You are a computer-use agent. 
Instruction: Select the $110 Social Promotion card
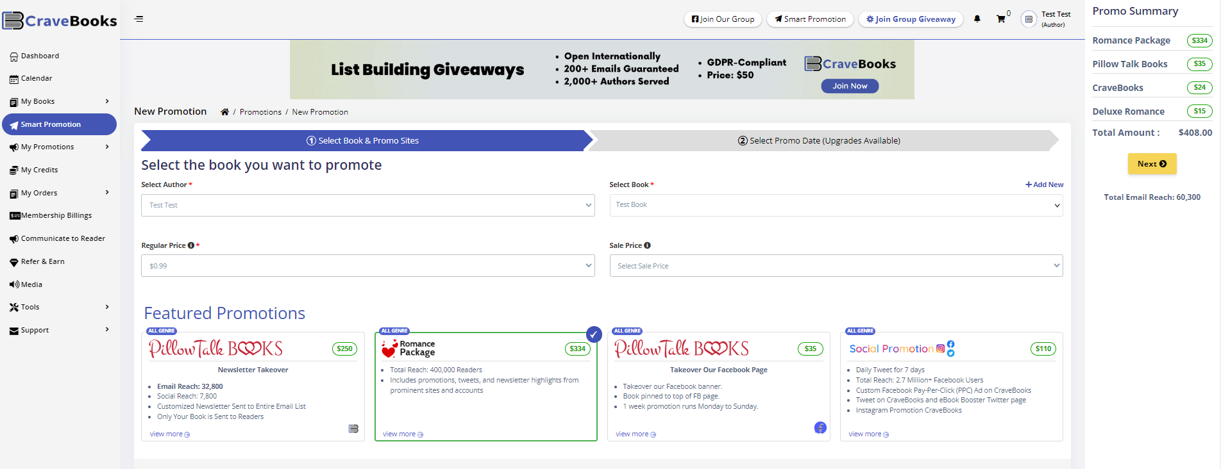[x=952, y=386]
